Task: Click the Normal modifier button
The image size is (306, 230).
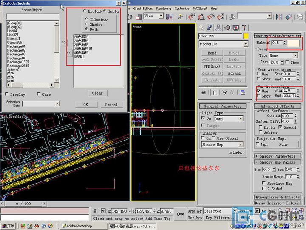Action: [234, 73]
